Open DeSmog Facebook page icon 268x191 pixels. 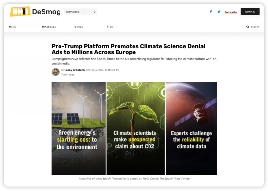click(211, 12)
